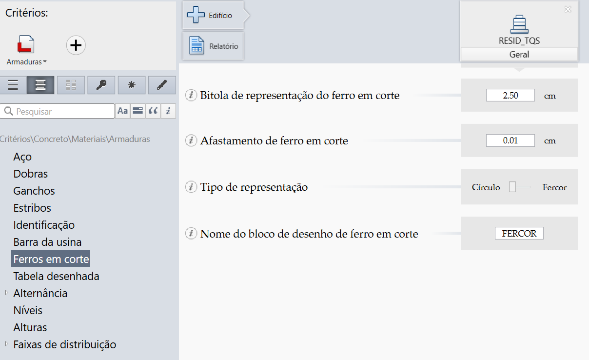Click the grid layout view icon

pyautogui.click(x=71, y=85)
